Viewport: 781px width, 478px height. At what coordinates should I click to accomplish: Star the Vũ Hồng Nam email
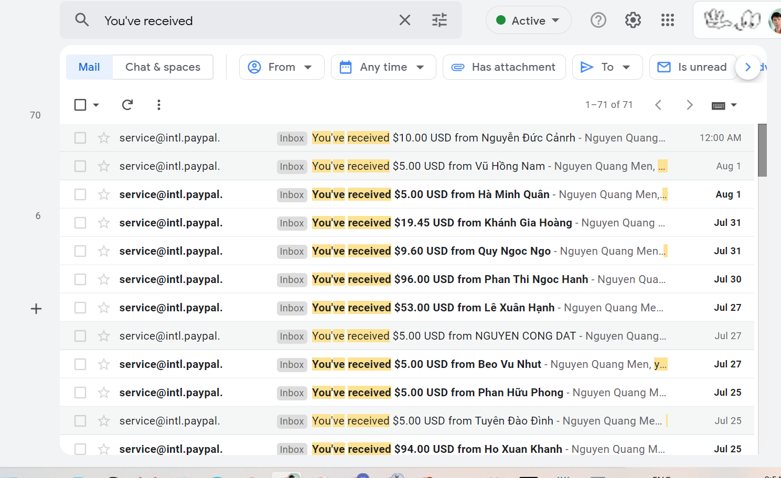pos(104,166)
